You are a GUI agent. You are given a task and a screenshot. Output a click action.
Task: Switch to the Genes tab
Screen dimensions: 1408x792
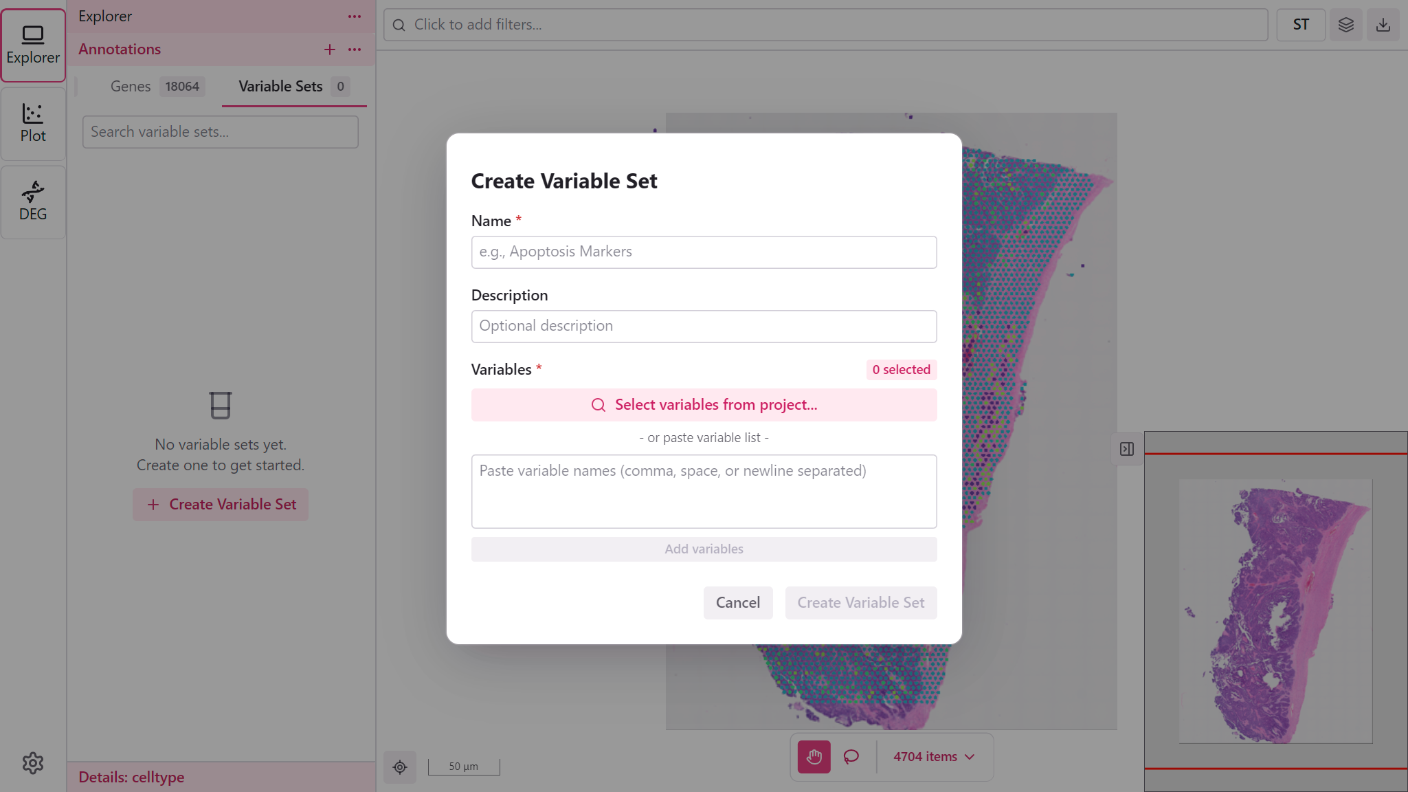(131, 86)
